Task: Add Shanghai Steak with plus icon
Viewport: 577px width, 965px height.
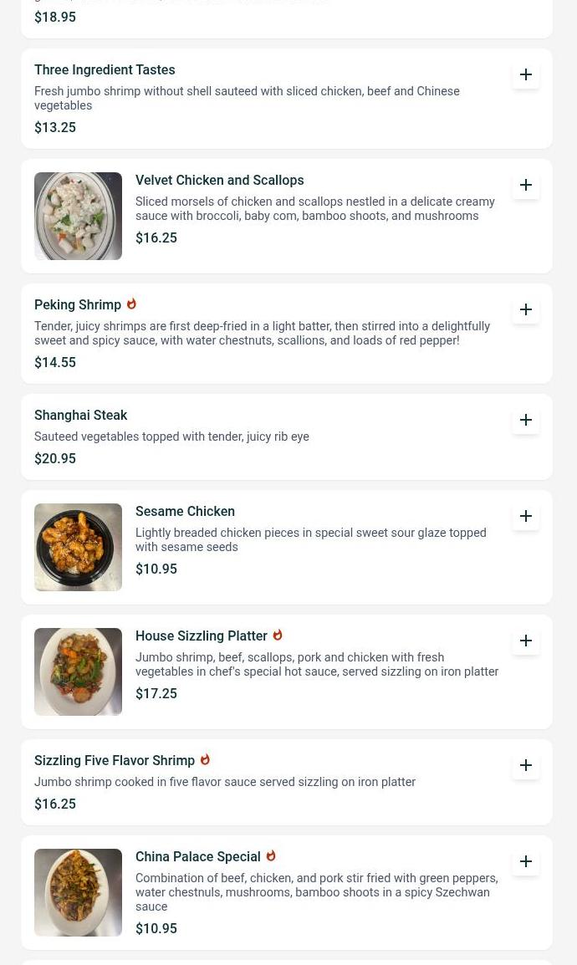Action: [x=525, y=420]
